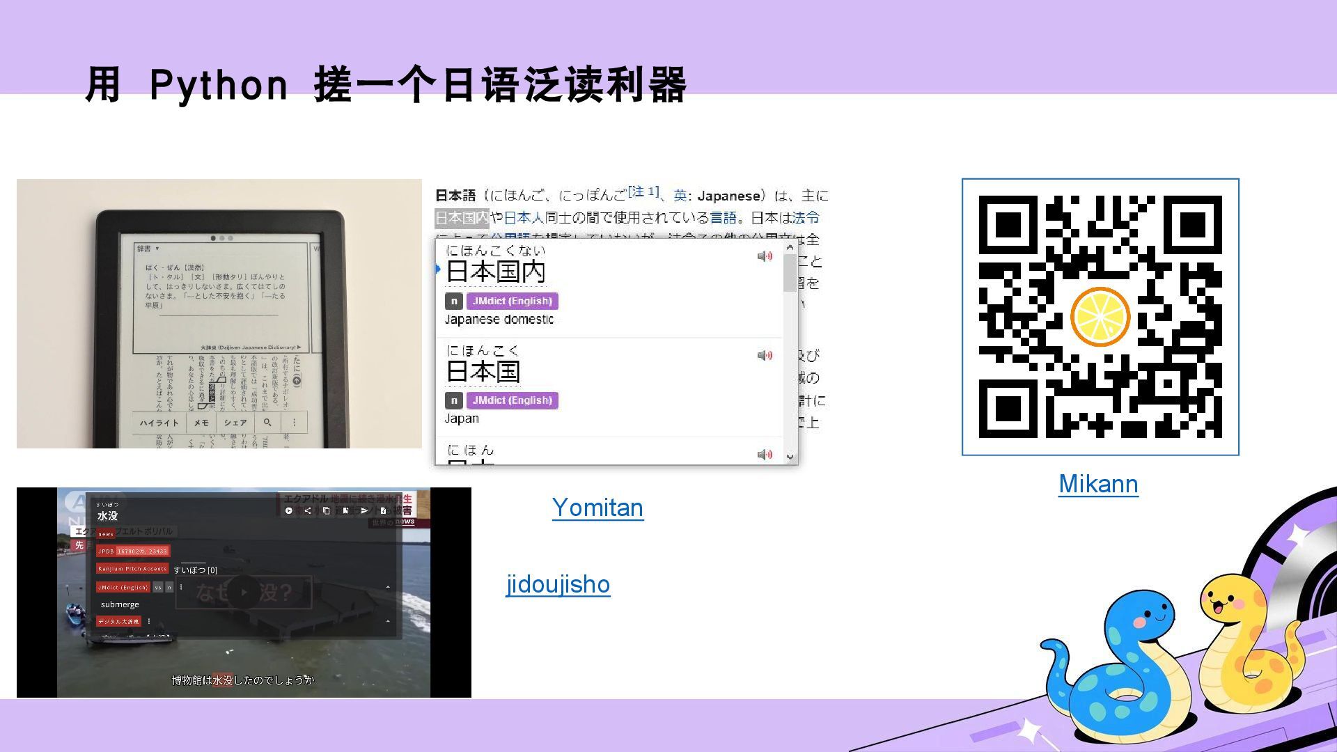Viewport: 1337px width, 752px height.
Task: Open Kindle three-dot more options
Action: [295, 423]
